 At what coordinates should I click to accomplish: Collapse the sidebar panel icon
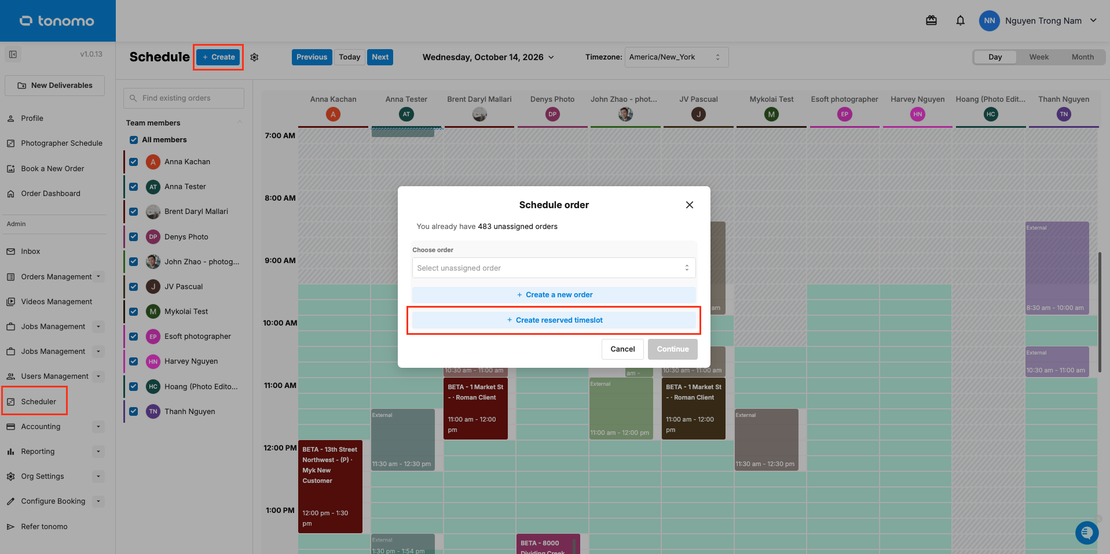point(13,54)
